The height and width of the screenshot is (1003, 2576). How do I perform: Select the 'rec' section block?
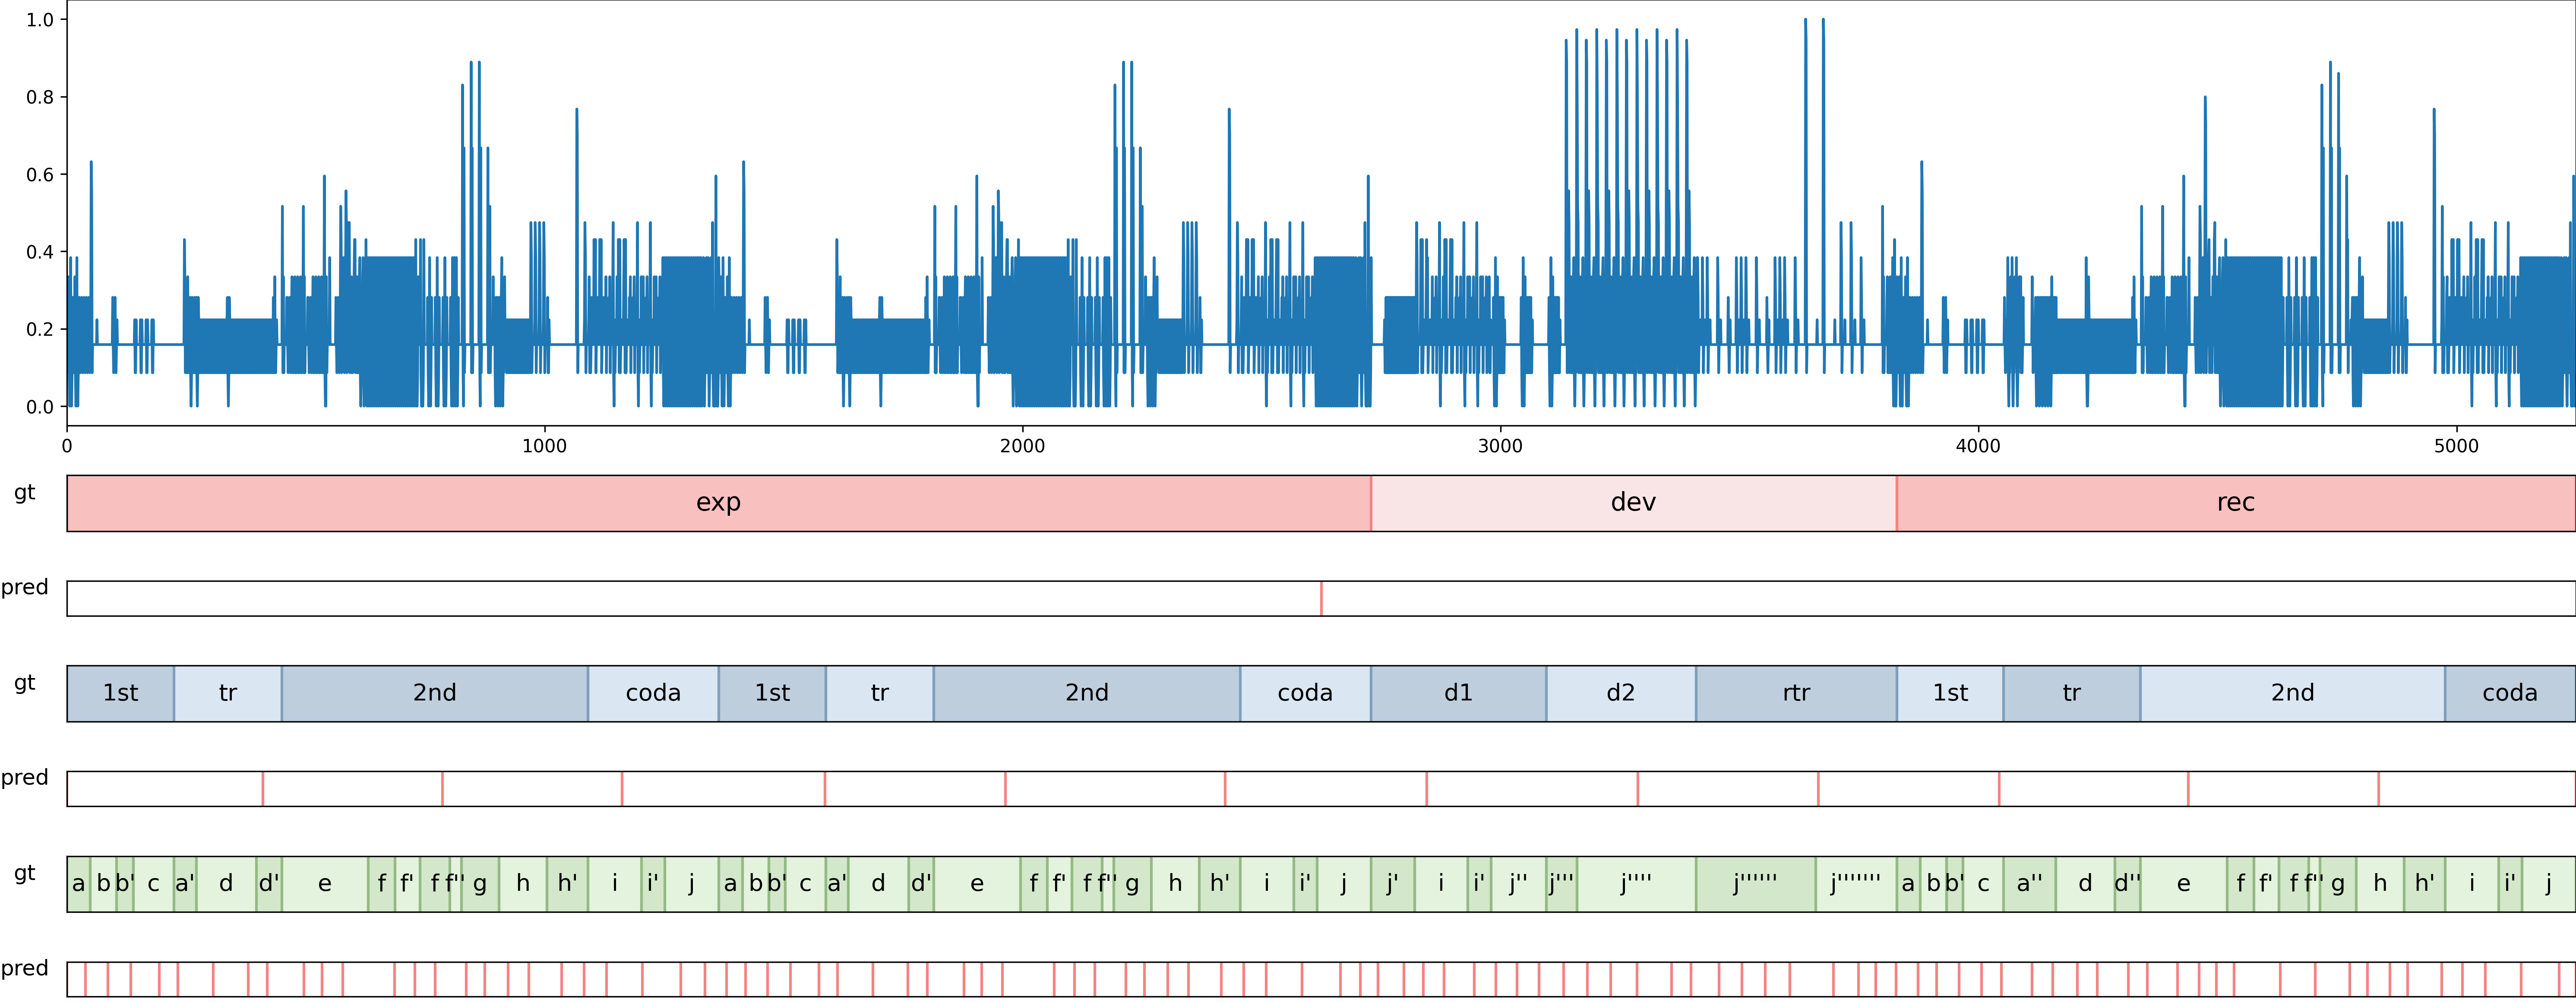[2236, 503]
